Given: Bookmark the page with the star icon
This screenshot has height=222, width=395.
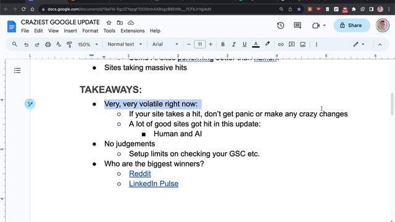Looking at the screenshot, I should coord(299,9).
